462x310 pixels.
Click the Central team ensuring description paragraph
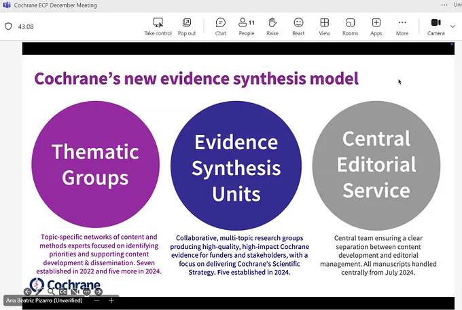pyautogui.click(x=378, y=255)
